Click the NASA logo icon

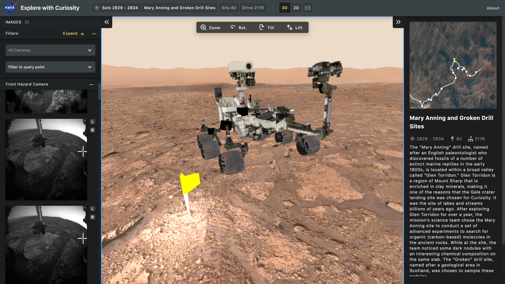click(x=10, y=8)
